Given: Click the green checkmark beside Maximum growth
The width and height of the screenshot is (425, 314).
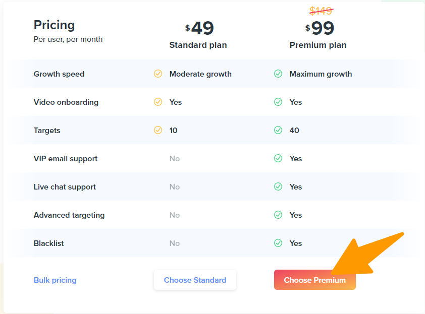Looking at the screenshot, I should (278, 74).
